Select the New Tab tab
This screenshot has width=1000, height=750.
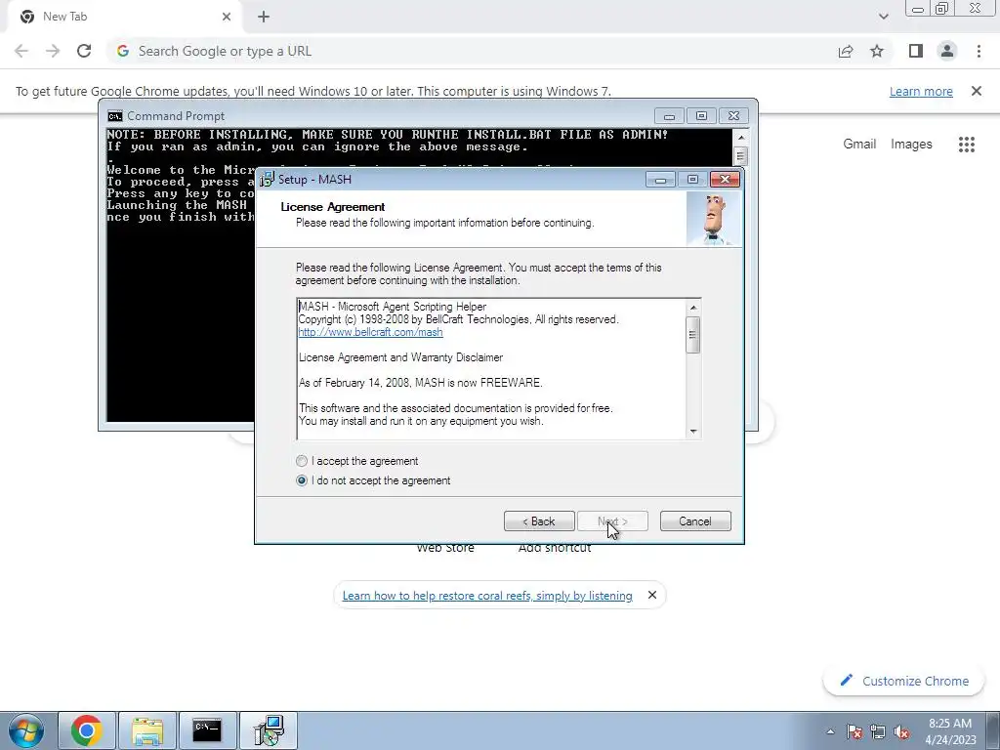click(x=124, y=17)
